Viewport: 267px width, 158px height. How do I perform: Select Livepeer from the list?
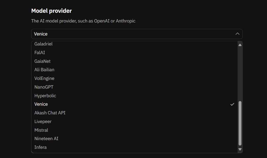point(43,121)
